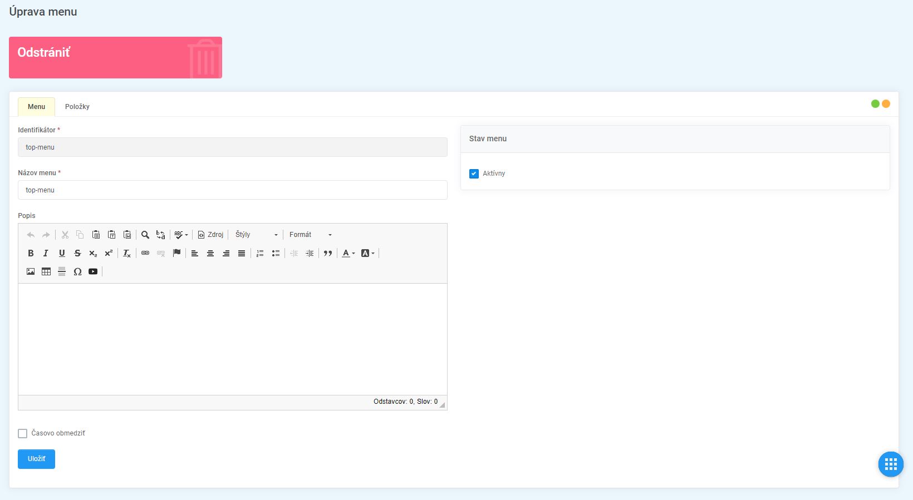Apply italic formatting in the editor toolbar
The height and width of the screenshot is (500, 913).
[x=46, y=253]
